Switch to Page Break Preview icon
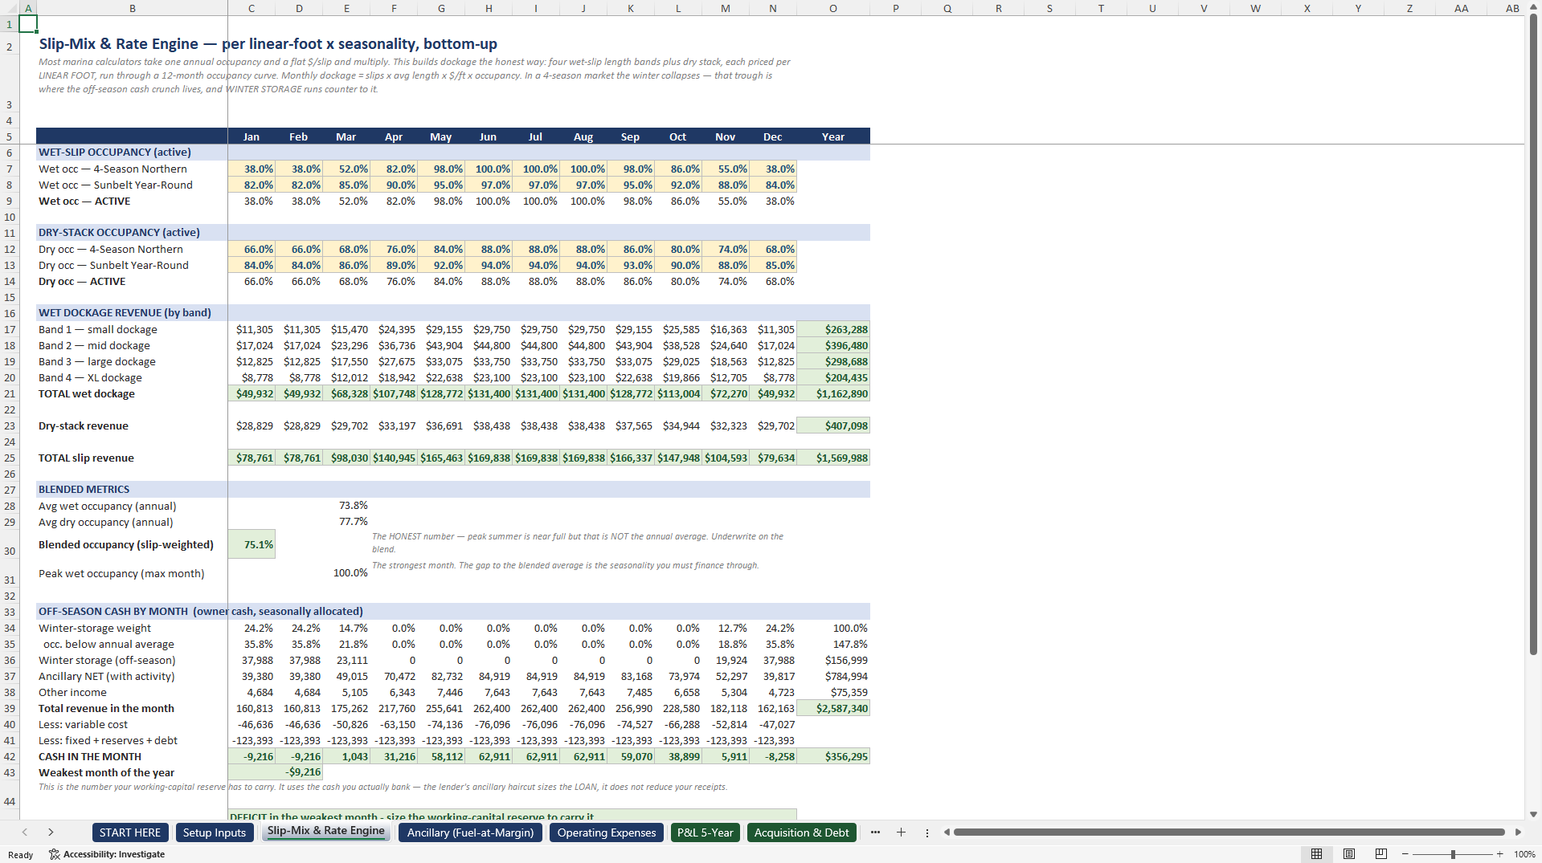The height and width of the screenshot is (863, 1542). point(1381,854)
